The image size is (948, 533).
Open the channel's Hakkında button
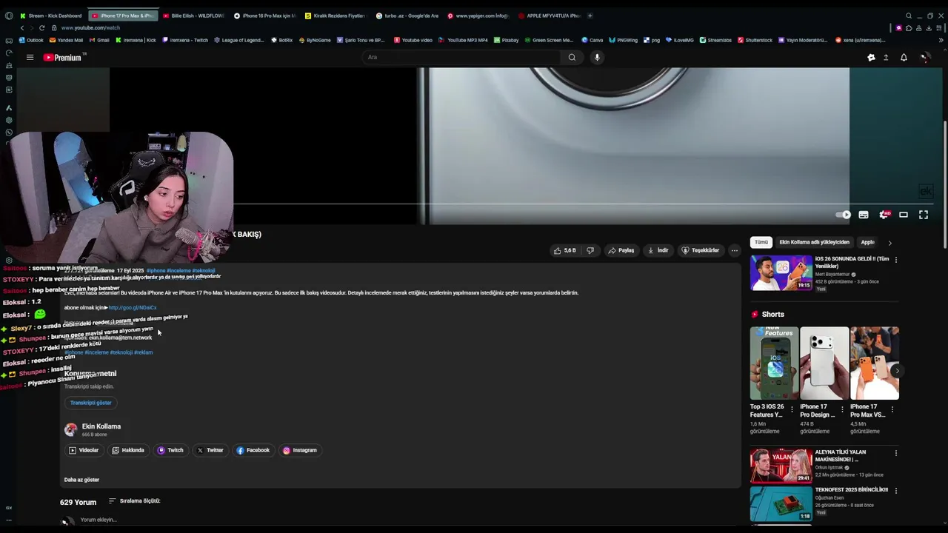tap(128, 450)
